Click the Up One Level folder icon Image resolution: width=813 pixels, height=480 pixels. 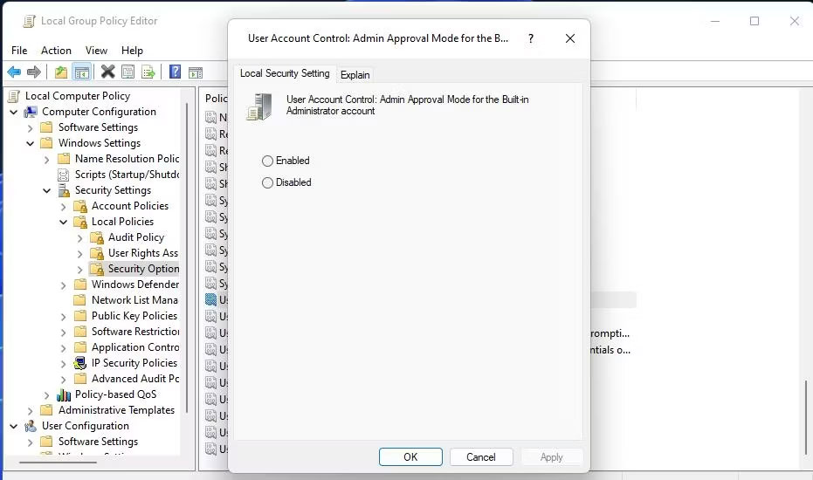(x=61, y=72)
